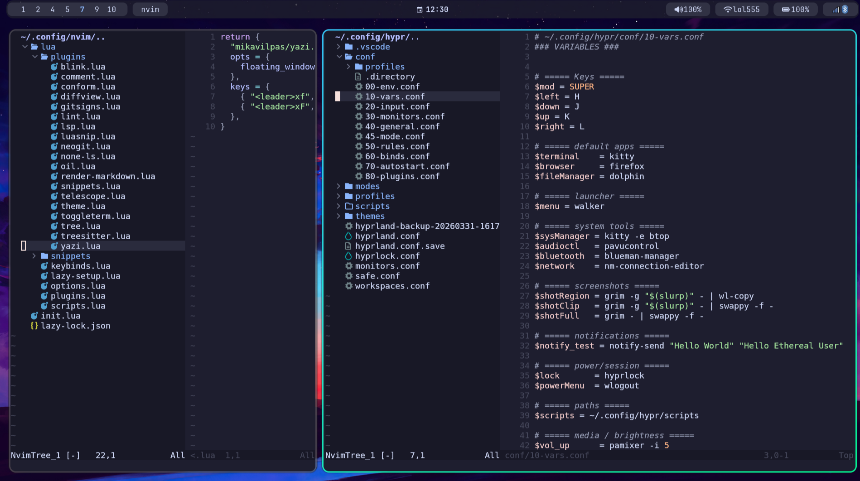Open render-markdown.lua file
Screen dimensions: 860x481
click(x=108, y=176)
